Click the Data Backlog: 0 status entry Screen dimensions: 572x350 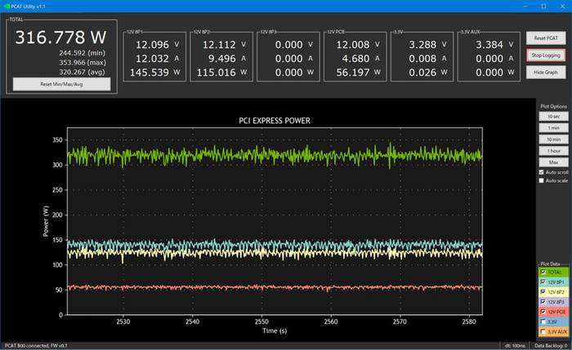pos(551,346)
